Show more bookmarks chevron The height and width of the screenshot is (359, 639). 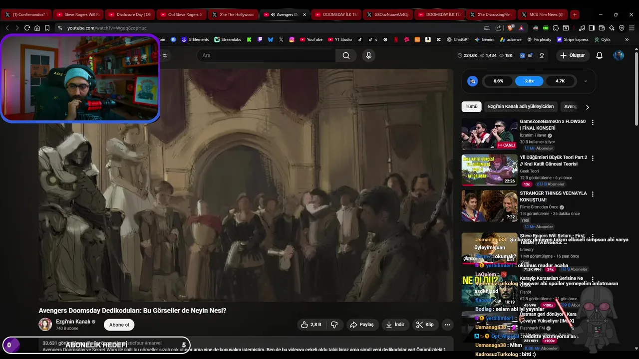coord(627,39)
